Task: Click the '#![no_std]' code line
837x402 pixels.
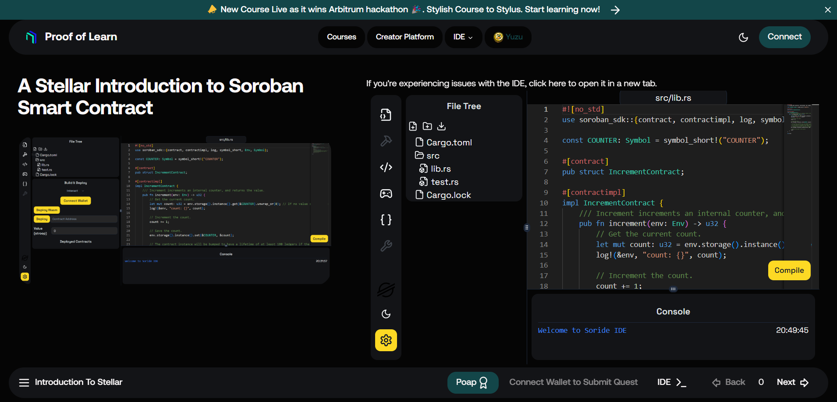Action: 583,109
